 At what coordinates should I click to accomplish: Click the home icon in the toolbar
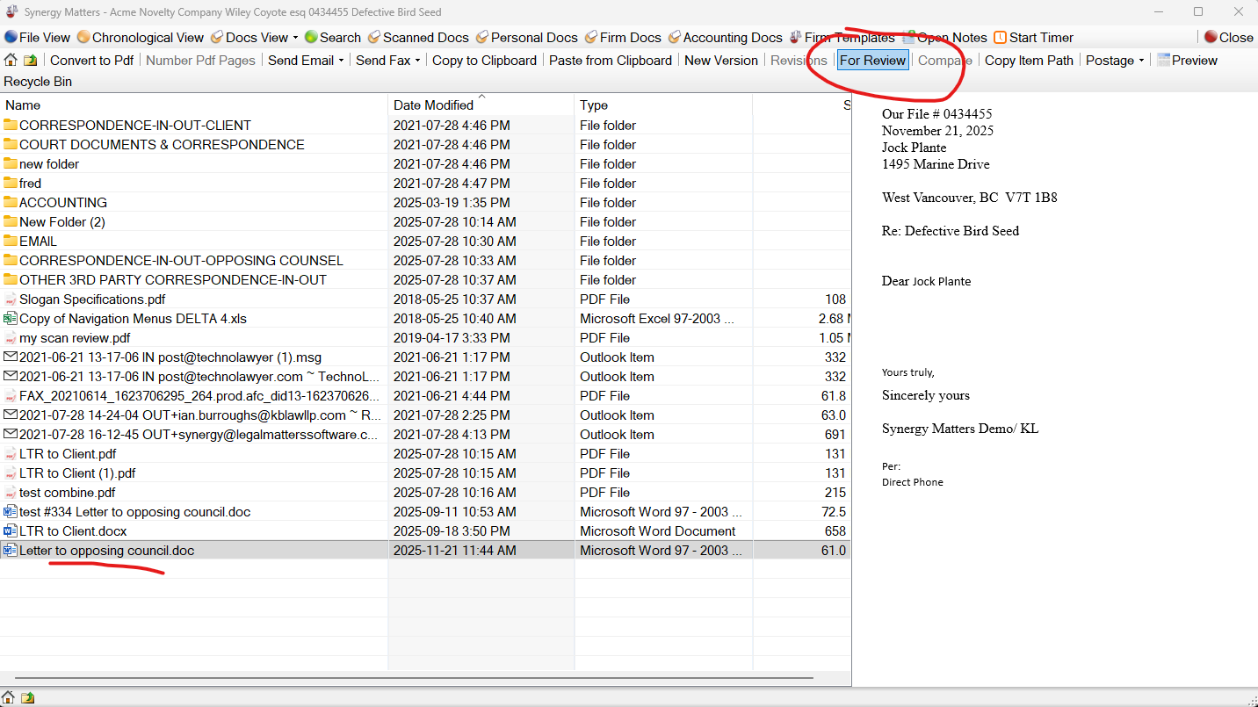11,61
